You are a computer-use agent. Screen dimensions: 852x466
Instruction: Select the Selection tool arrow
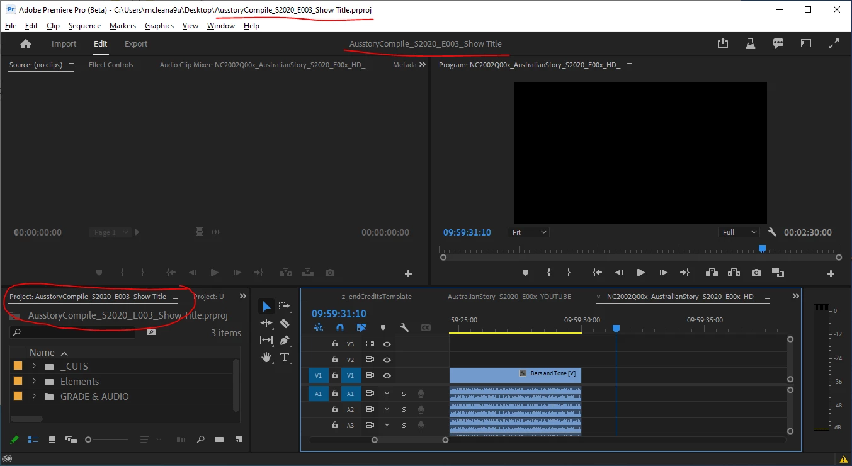(x=266, y=306)
